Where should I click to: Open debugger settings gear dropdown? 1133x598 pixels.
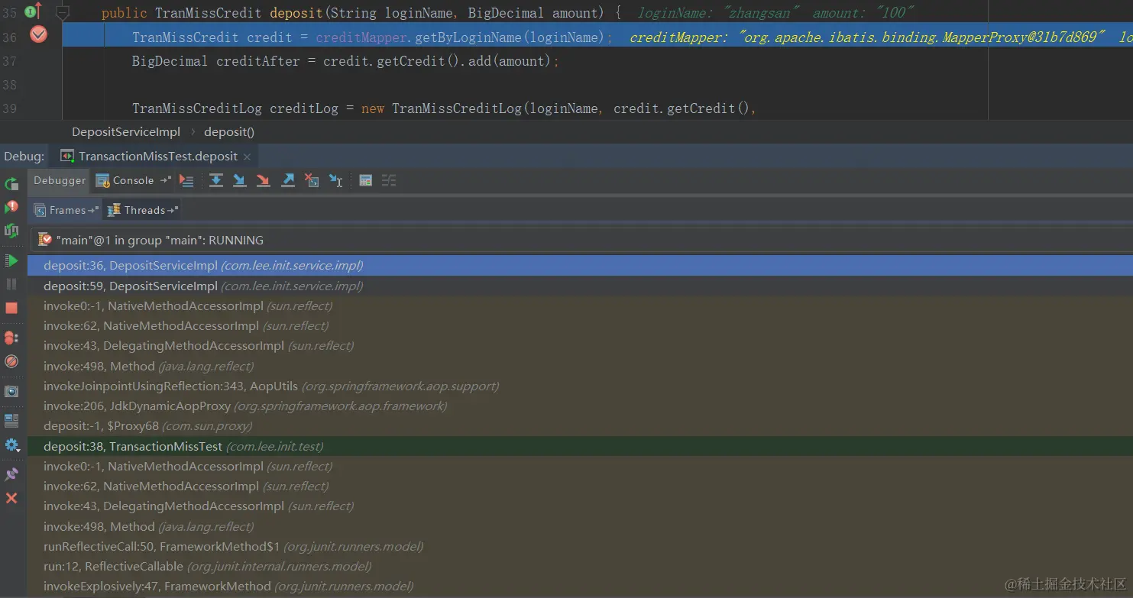tap(11, 444)
